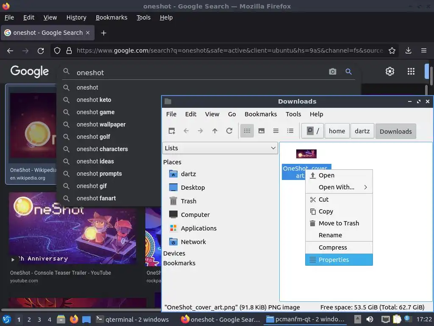Go forward in the Downloads file manager
434x326 pixels.
tap(200, 131)
